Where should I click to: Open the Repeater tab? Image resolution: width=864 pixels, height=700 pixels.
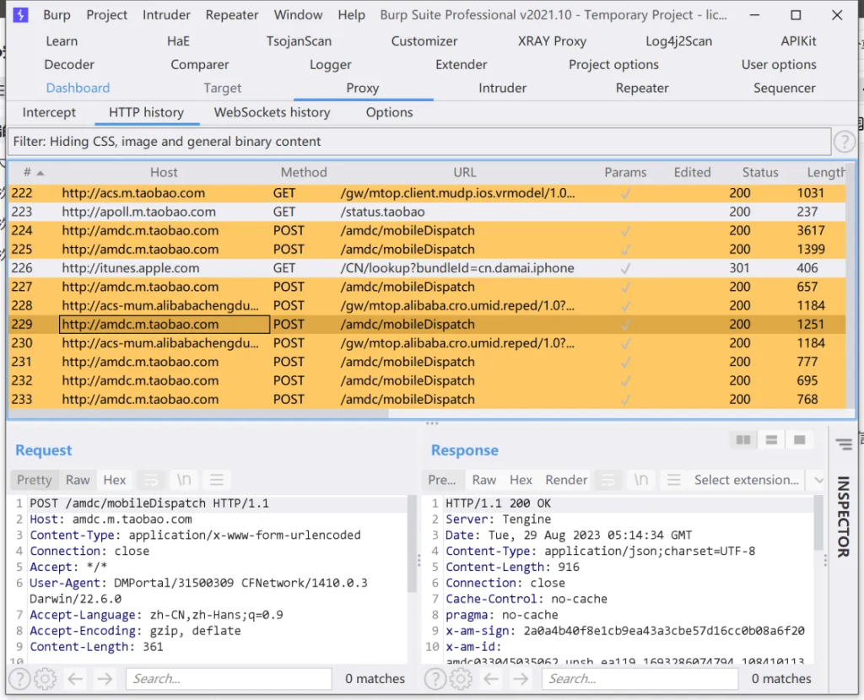(642, 88)
